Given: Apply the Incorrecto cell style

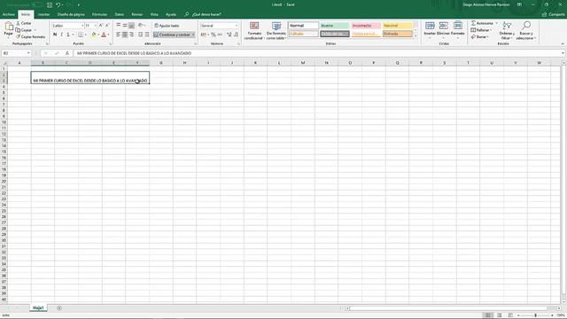Looking at the screenshot, I should 366,26.
